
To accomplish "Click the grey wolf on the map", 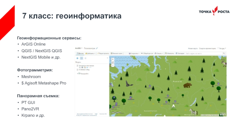I will pos(129,84).
